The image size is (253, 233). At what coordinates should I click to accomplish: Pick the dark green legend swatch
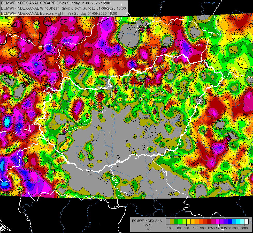[x=176, y=222]
